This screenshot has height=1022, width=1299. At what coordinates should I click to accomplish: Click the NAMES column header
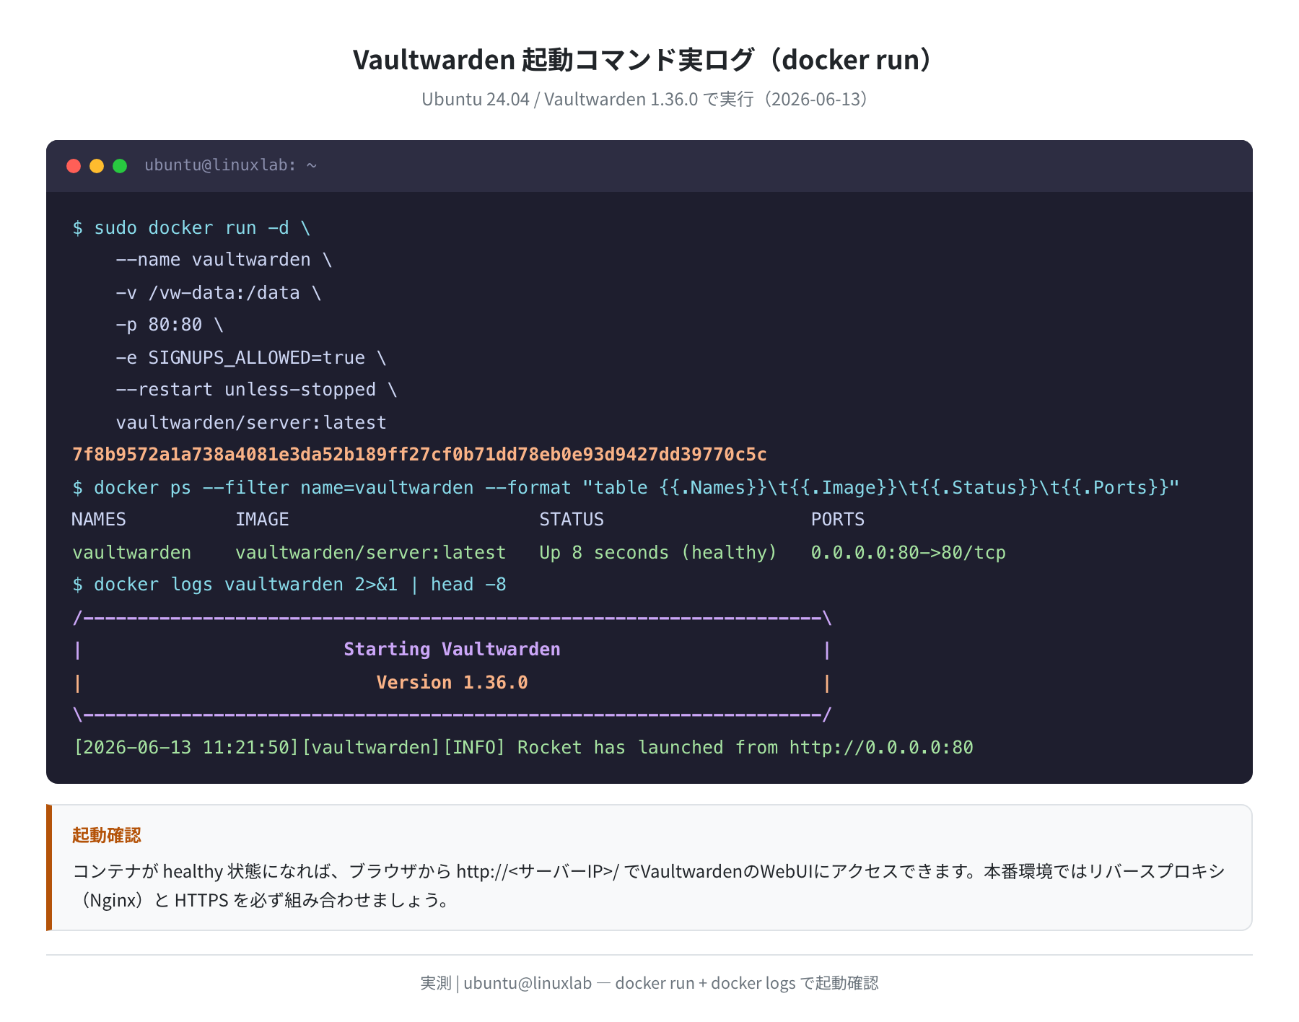(99, 520)
